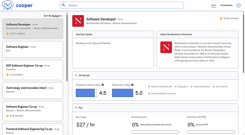Screen dimensions: 245x135
Task: Open the Sort By Default dropdown
Action: (x=53, y=16)
